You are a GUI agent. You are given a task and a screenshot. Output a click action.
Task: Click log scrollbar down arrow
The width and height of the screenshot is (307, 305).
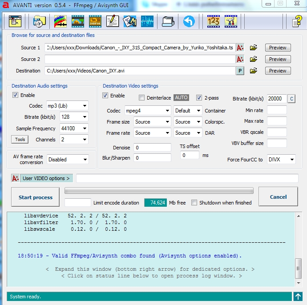pyautogui.click(x=299, y=283)
